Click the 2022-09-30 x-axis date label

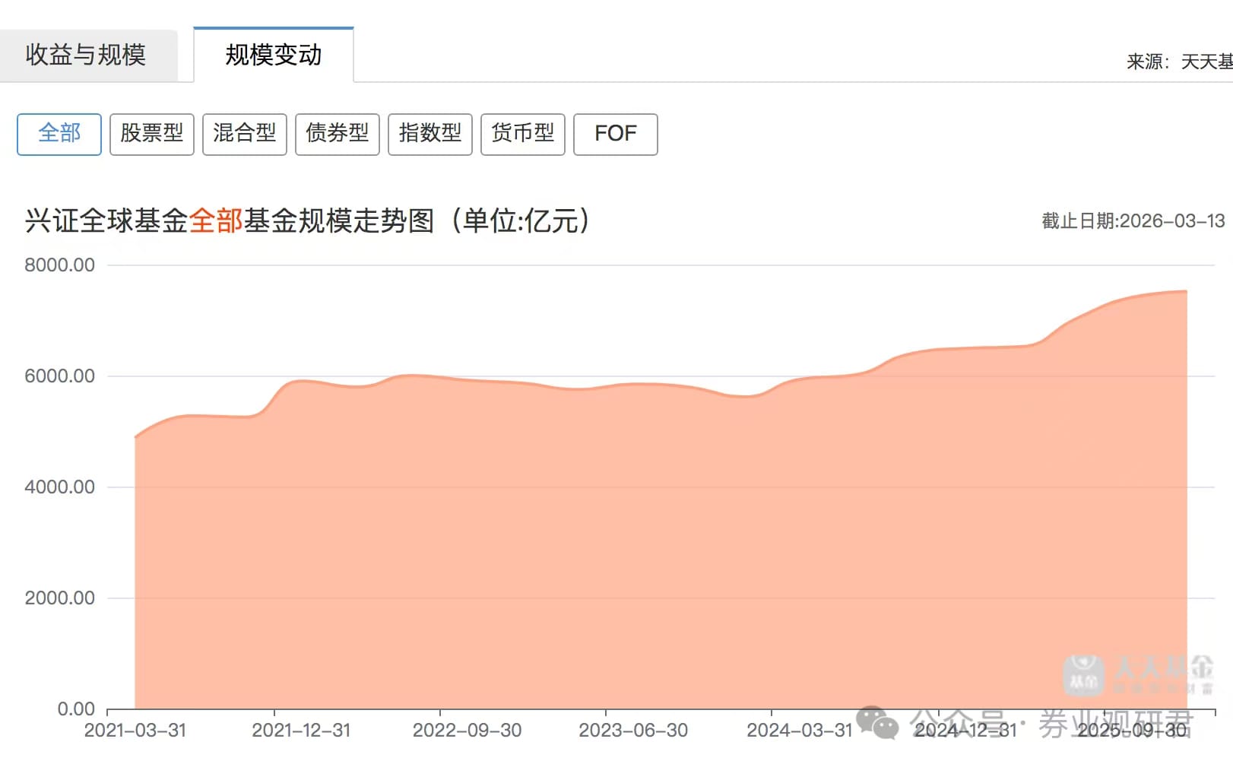point(467,731)
